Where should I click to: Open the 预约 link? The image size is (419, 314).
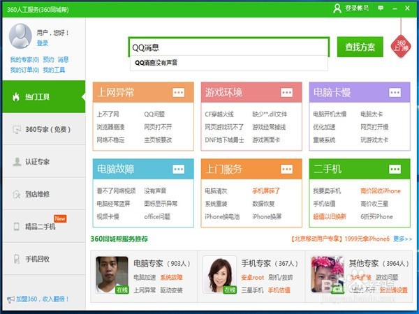tap(48, 59)
